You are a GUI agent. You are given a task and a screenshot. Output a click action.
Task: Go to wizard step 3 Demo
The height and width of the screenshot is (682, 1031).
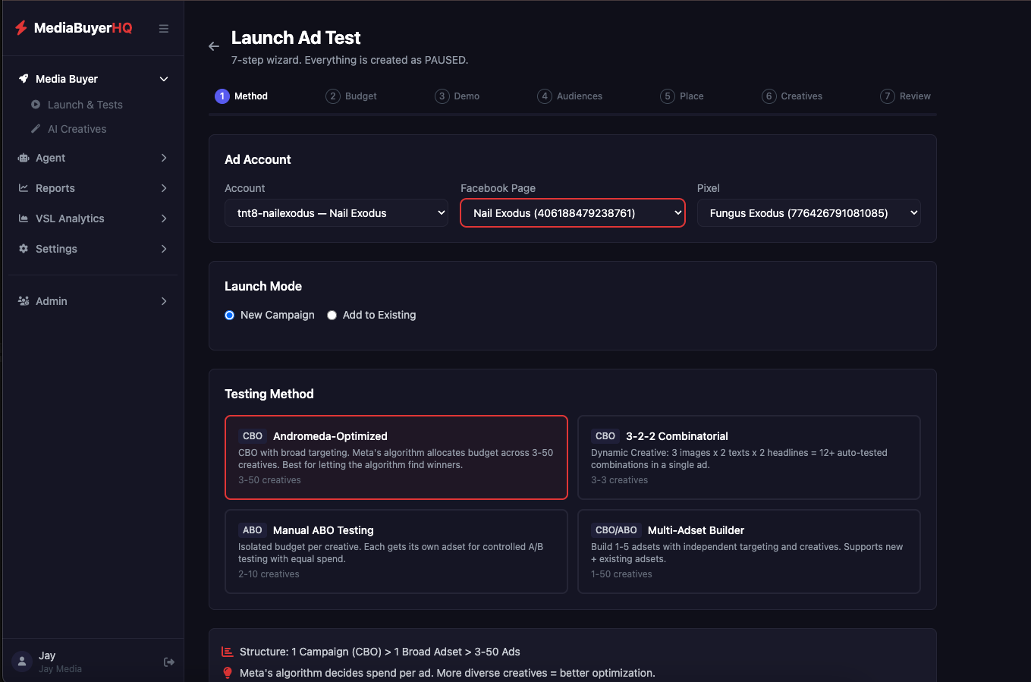pos(457,96)
